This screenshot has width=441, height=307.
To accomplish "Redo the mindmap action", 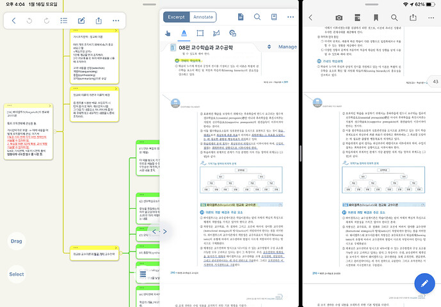I will click(47, 20).
